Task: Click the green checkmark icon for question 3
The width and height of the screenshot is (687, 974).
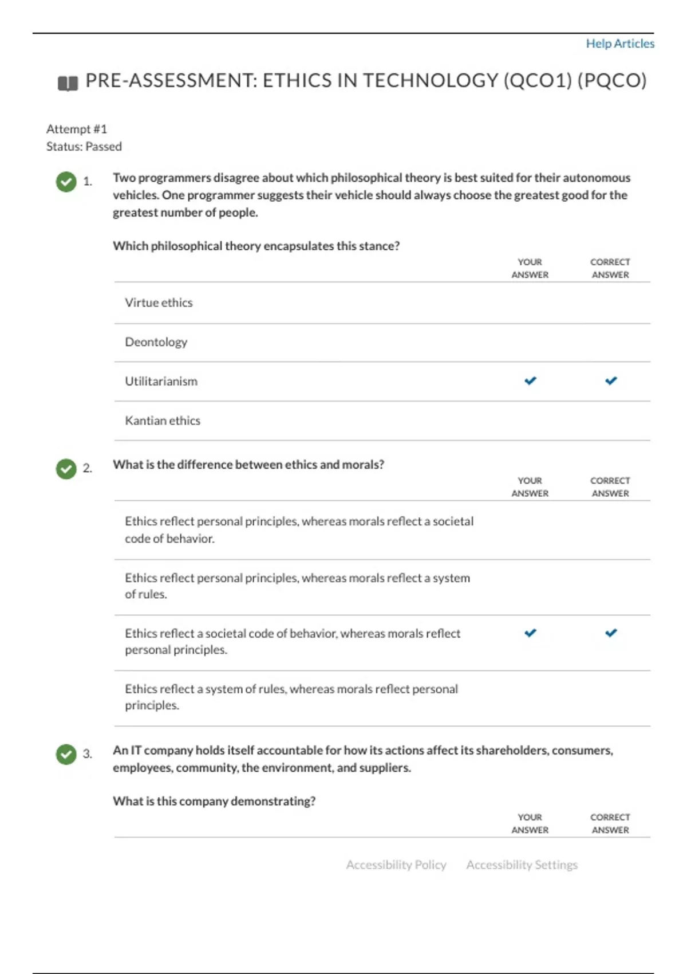Action: [x=66, y=755]
